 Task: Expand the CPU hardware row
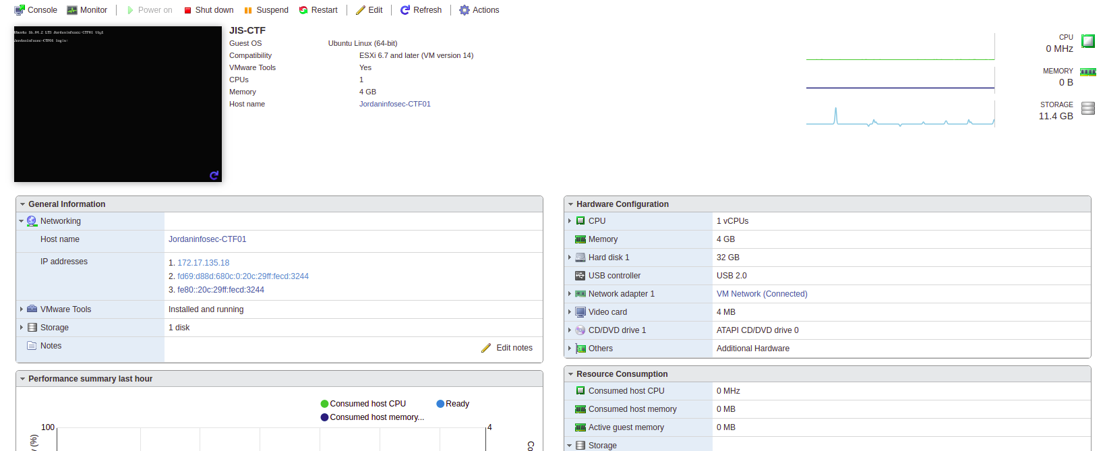click(570, 221)
